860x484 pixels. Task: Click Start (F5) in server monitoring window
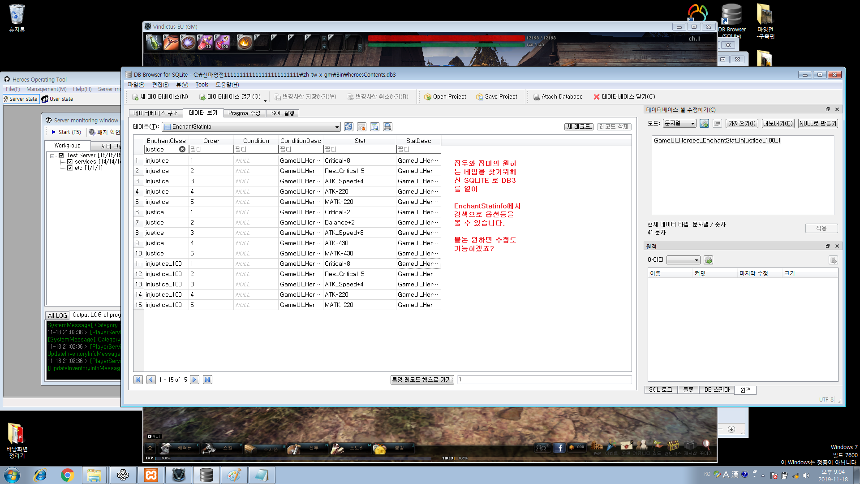[66, 132]
